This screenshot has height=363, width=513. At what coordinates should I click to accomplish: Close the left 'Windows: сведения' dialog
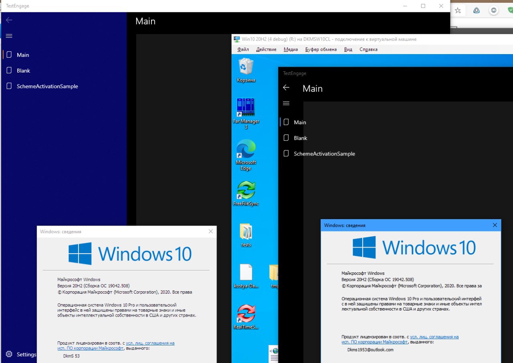point(211,231)
